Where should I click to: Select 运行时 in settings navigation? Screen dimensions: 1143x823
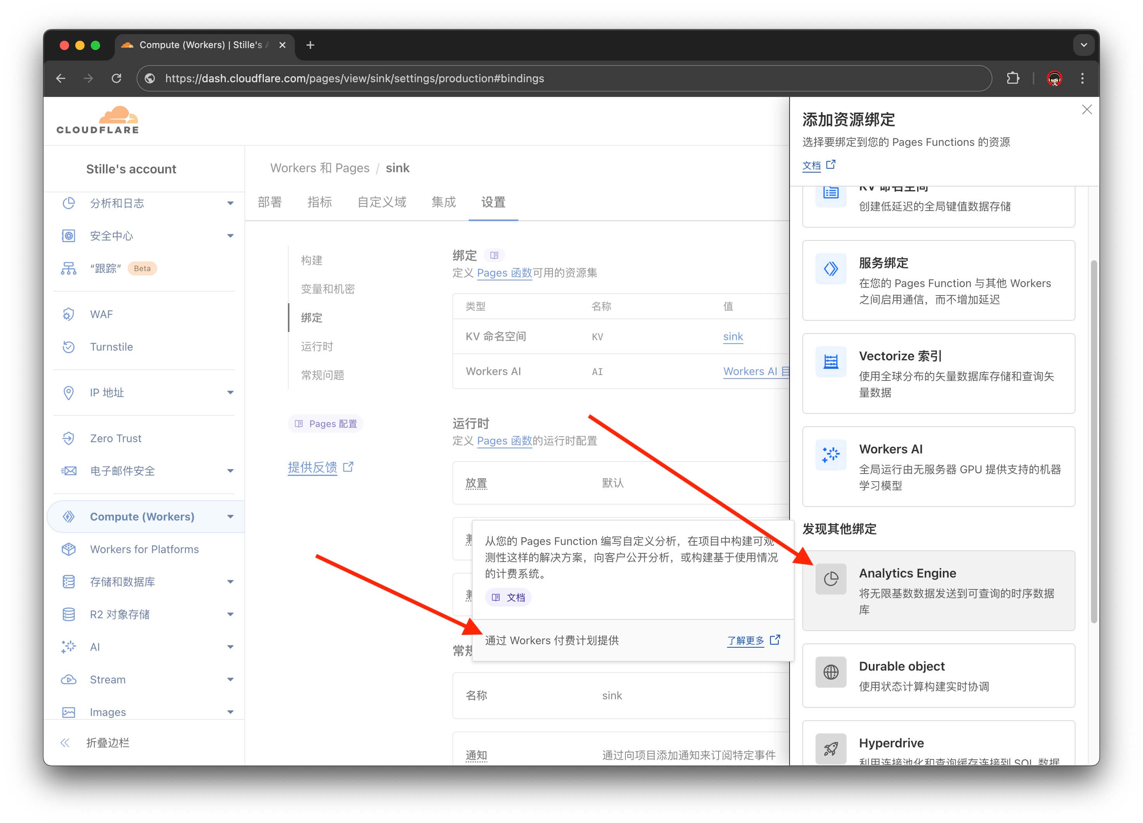pos(317,346)
